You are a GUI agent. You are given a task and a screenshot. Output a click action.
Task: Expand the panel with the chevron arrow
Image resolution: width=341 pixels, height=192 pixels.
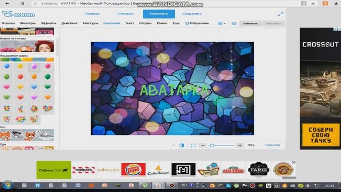tap(174, 145)
